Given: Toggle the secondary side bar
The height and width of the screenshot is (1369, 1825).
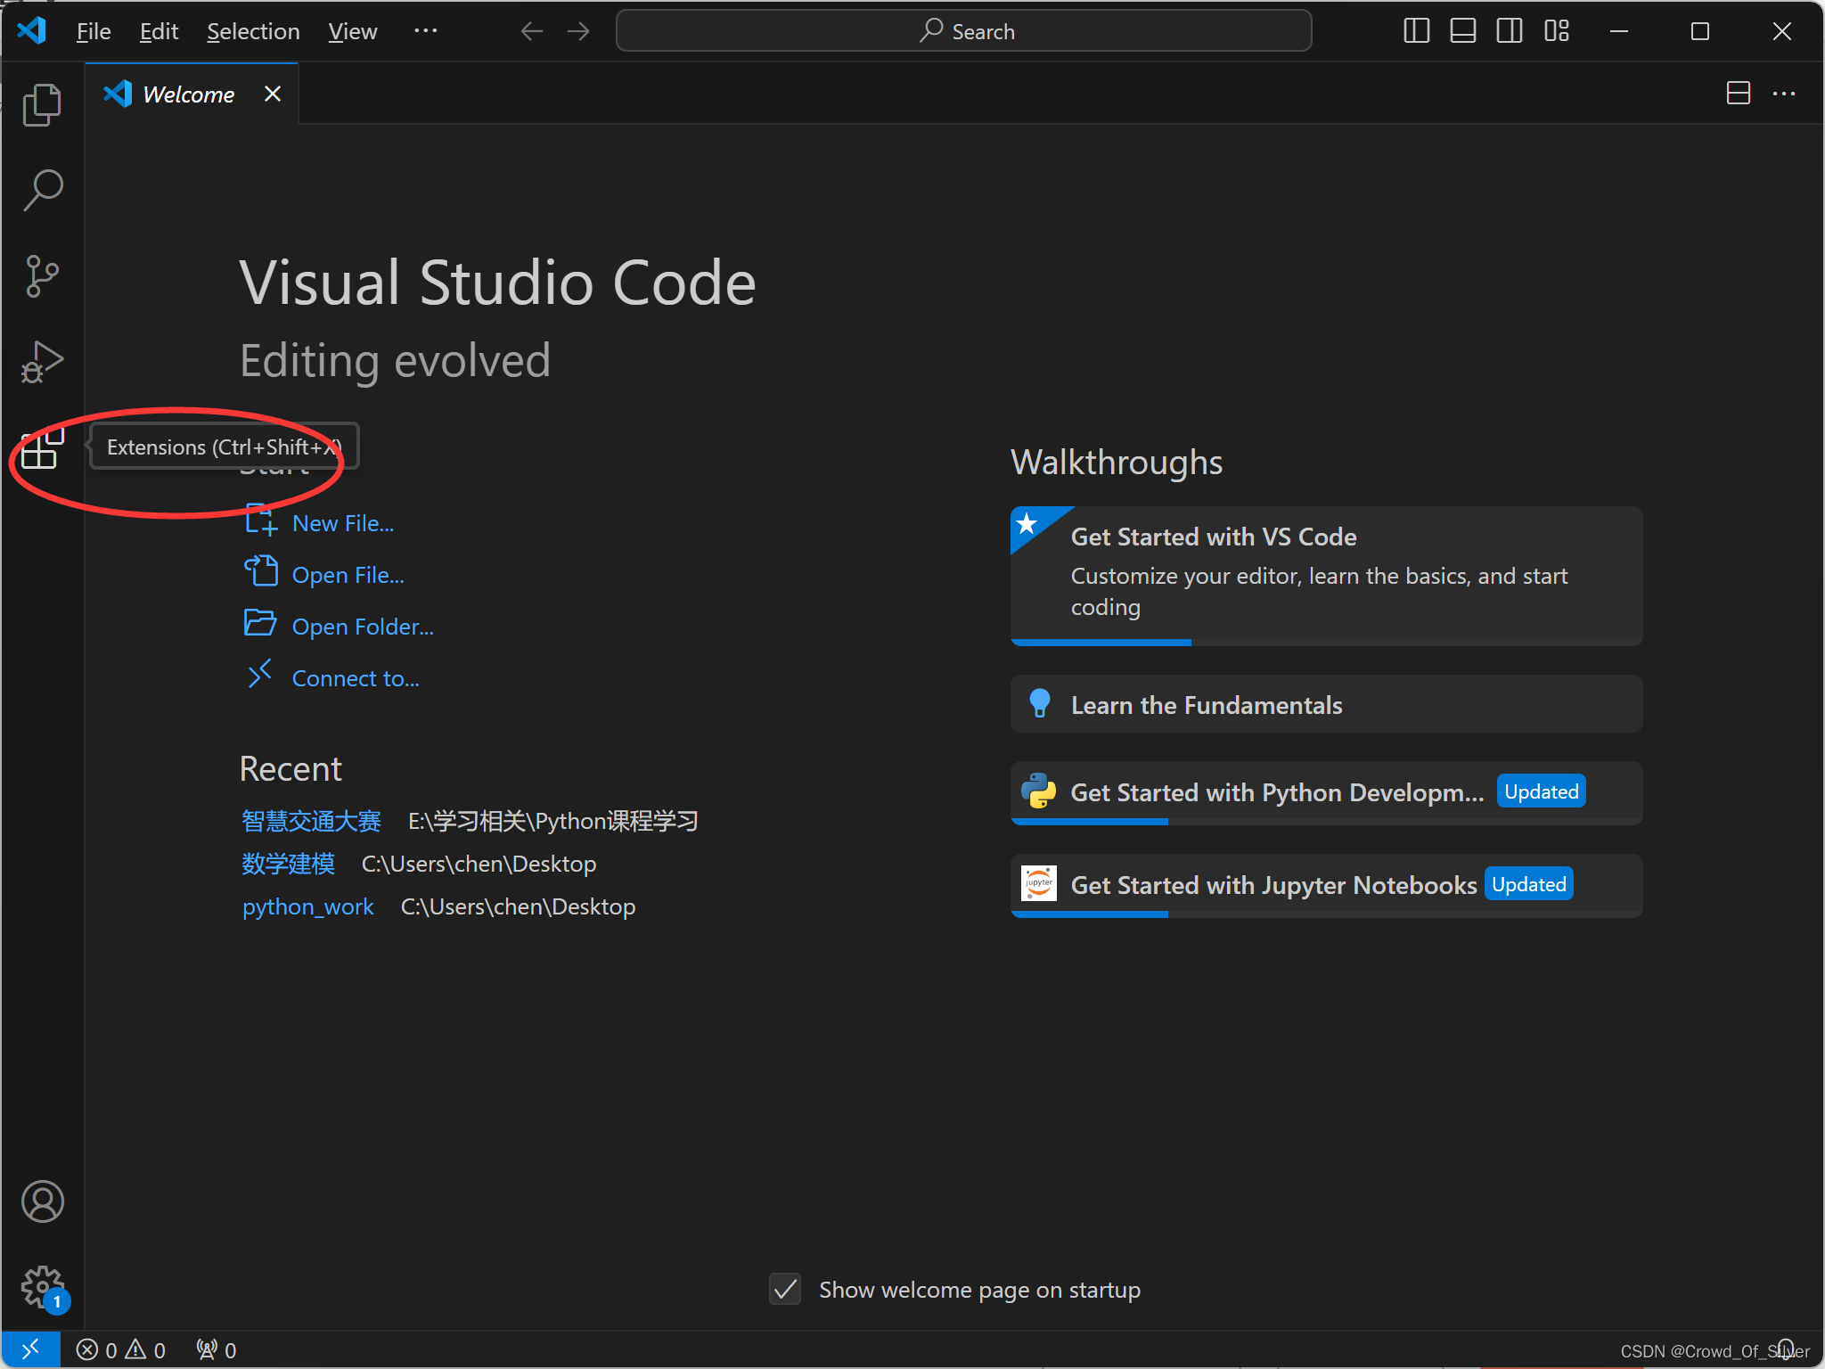Looking at the screenshot, I should click(1510, 31).
